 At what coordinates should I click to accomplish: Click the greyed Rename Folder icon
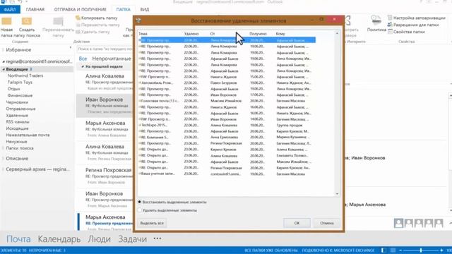click(x=58, y=22)
